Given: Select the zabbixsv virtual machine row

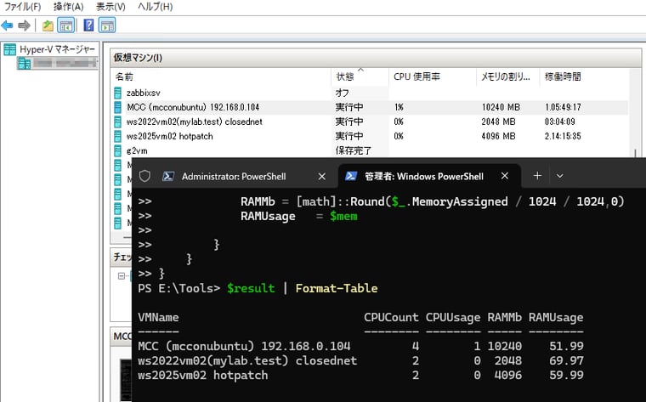Looking at the screenshot, I should pyautogui.click(x=371, y=93).
